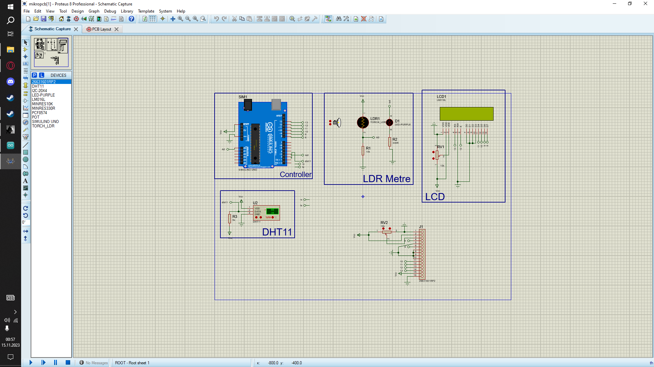Open the rotation angle field dropdown area

(26, 223)
